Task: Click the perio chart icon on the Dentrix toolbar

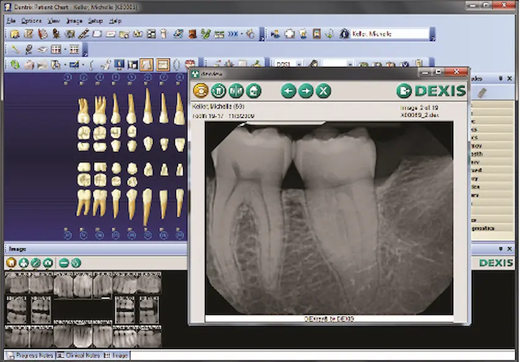Action: pyautogui.click(x=150, y=34)
